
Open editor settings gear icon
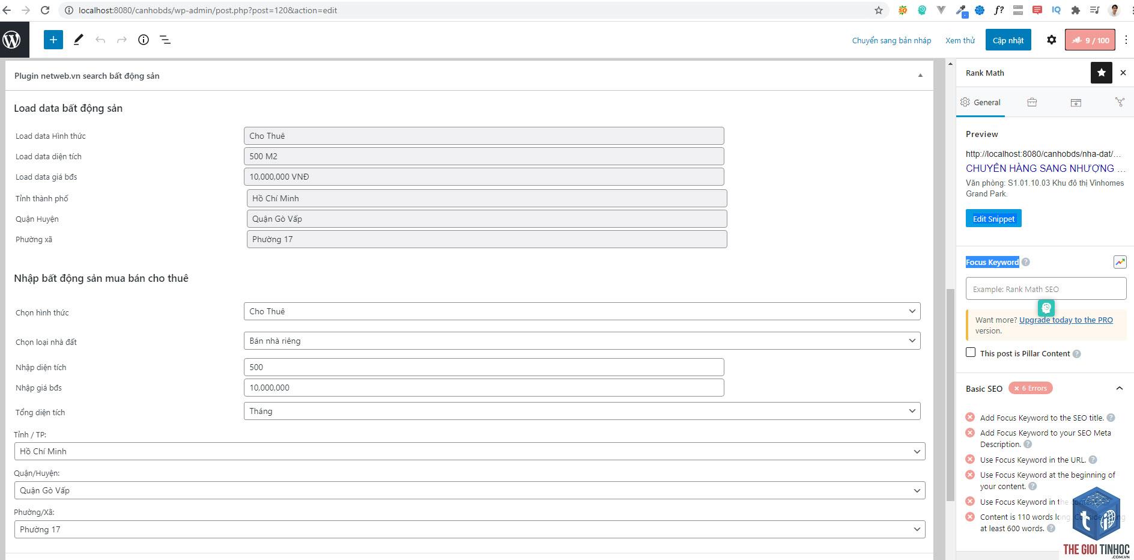[1051, 40]
